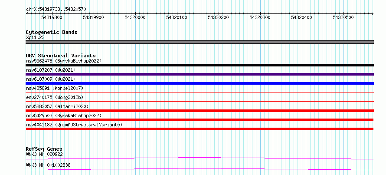Select variant label nsv5882057 (Almarri2020)
The width and height of the screenshot is (386, 175).
click(57, 106)
